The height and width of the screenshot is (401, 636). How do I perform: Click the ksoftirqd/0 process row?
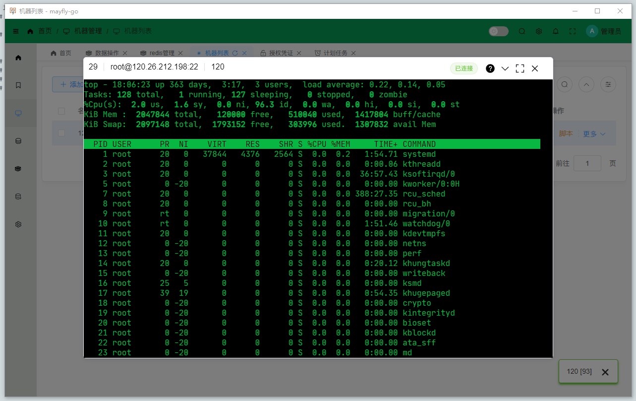coord(312,174)
